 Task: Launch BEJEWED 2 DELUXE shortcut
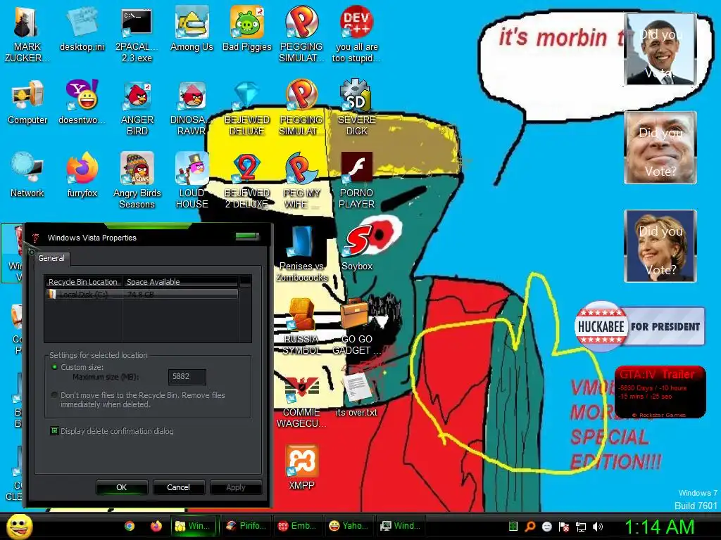click(247, 180)
